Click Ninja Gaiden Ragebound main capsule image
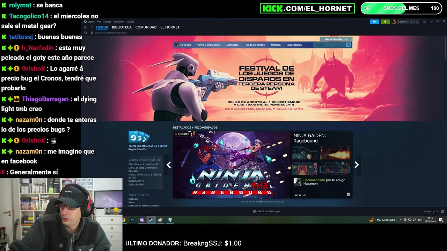The width and height of the screenshot is (447, 251). coord(232,165)
